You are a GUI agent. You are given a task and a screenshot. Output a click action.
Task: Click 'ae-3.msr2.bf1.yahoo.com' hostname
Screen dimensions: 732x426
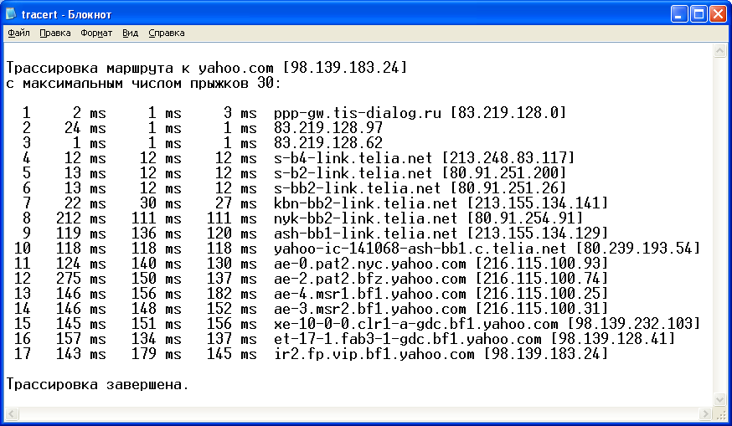[369, 309]
